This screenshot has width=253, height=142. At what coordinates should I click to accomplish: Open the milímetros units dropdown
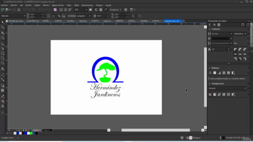(245, 34)
